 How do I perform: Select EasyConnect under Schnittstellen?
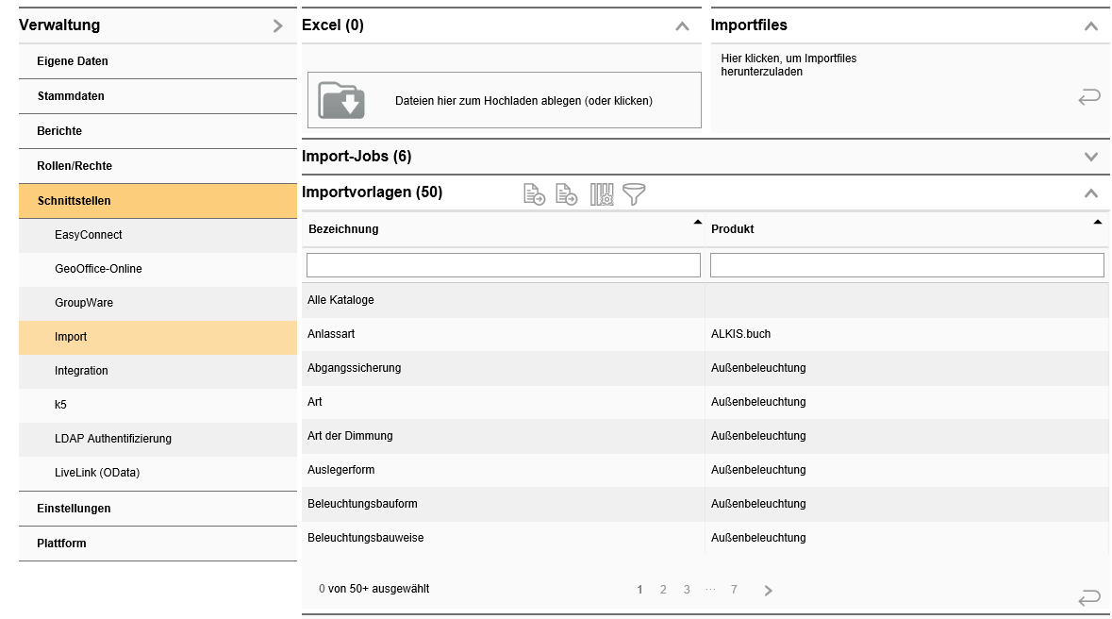89,235
